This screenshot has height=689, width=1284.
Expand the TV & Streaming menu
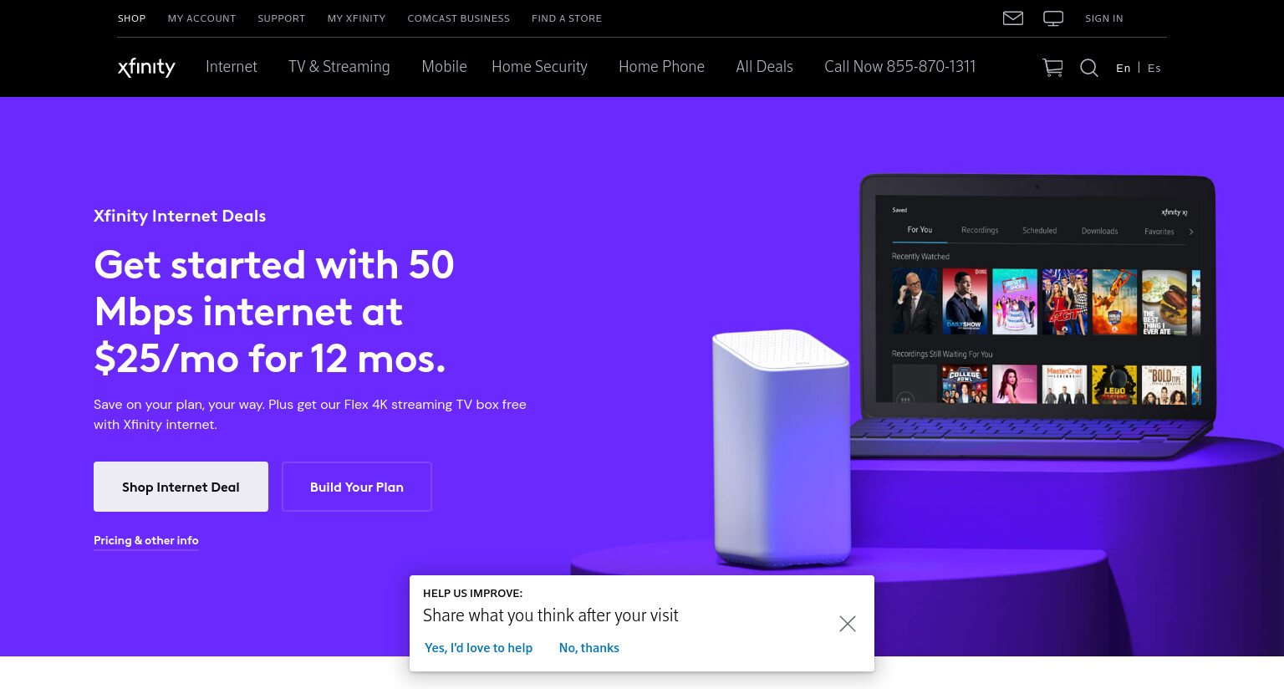(x=339, y=67)
